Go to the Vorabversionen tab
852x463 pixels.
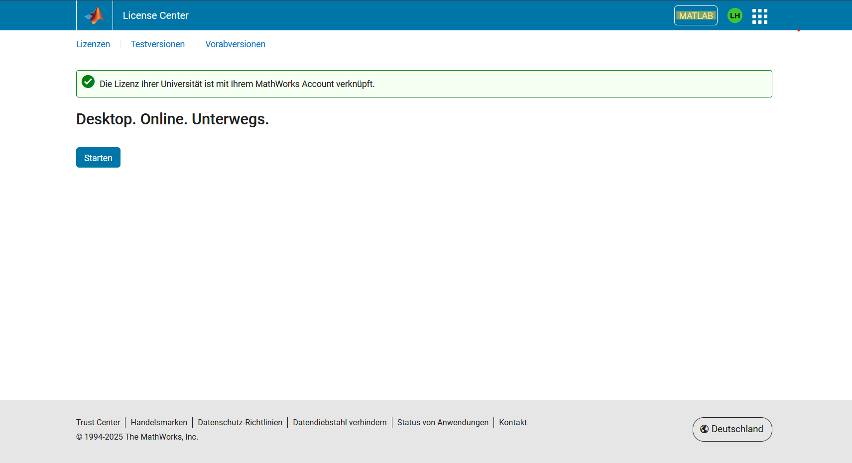pos(235,44)
